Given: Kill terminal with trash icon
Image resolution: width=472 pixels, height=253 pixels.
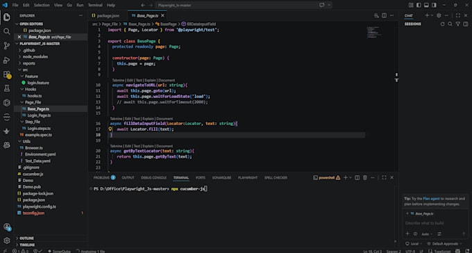Looking at the screenshot, I should point(365,178).
